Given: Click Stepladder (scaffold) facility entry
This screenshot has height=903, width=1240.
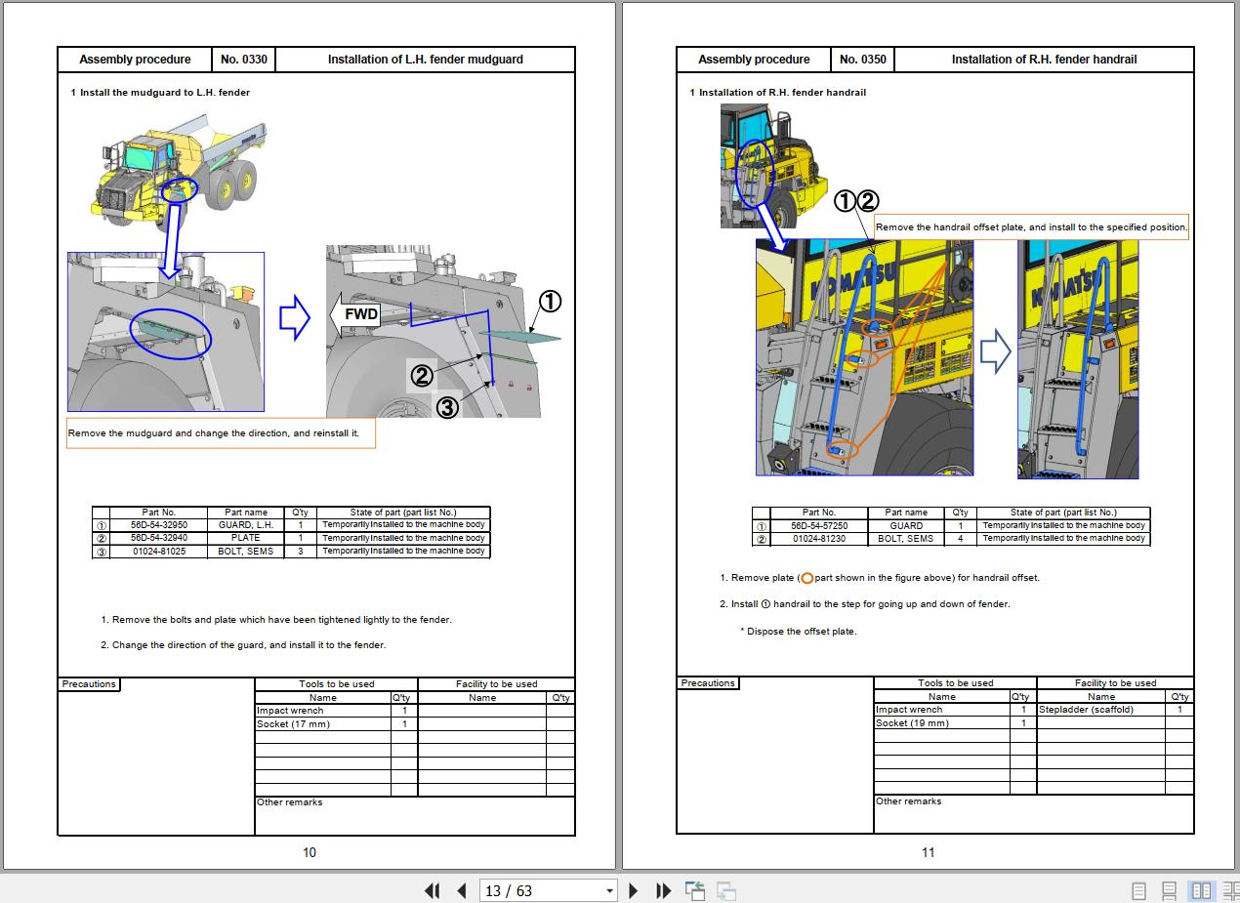Looking at the screenshot, I should 1086,710.
